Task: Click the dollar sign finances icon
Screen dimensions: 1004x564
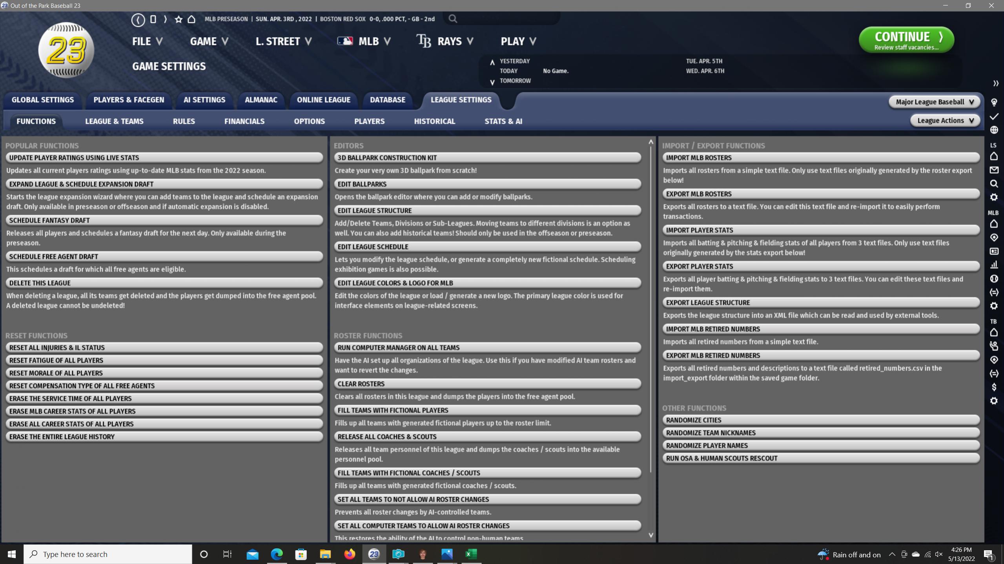Action: pyautogui.click(x=994, y=387)
